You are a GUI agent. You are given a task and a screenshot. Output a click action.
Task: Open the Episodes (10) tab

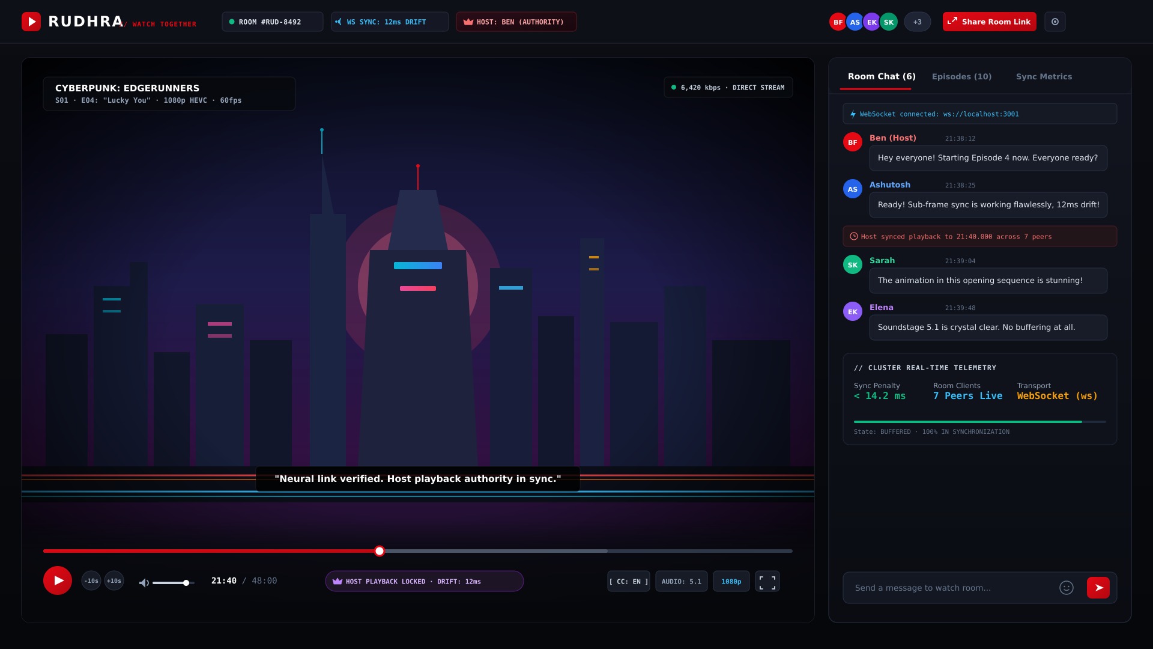(961, 76)
